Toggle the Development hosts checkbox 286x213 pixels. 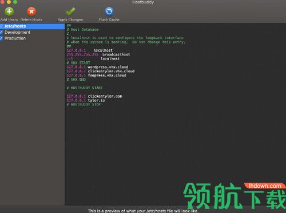(x=1, y=32)
